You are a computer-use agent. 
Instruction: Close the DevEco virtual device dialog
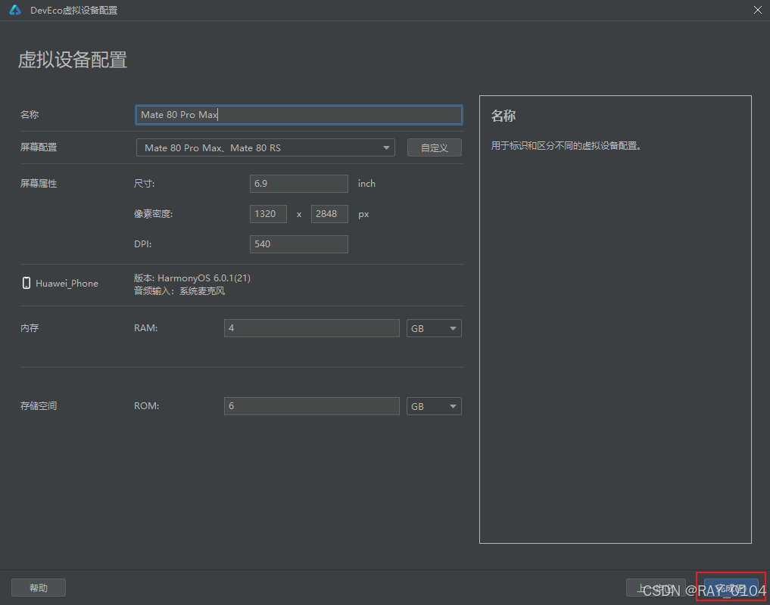(758, 10)
